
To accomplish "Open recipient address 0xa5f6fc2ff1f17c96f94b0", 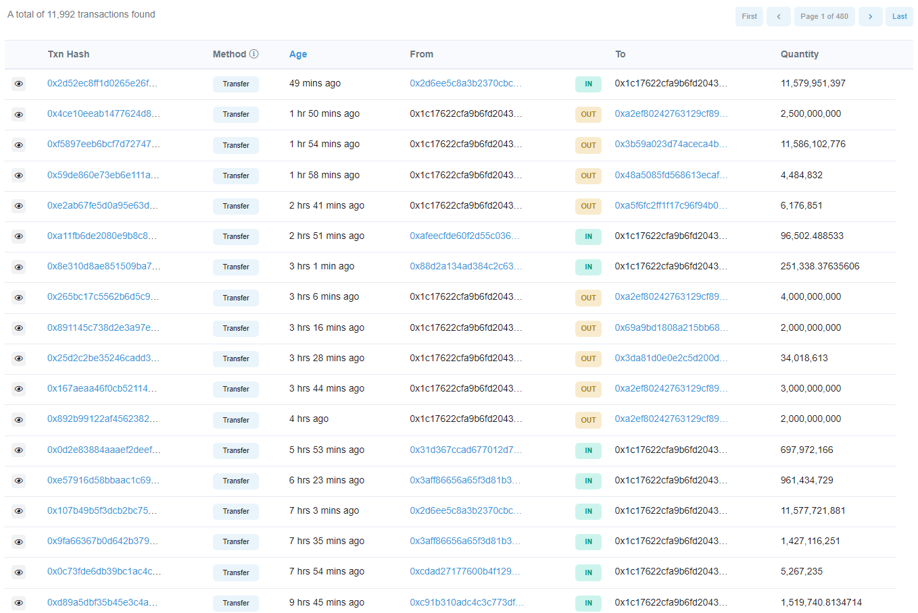I will pyautogui.click(x=671, y=205).
